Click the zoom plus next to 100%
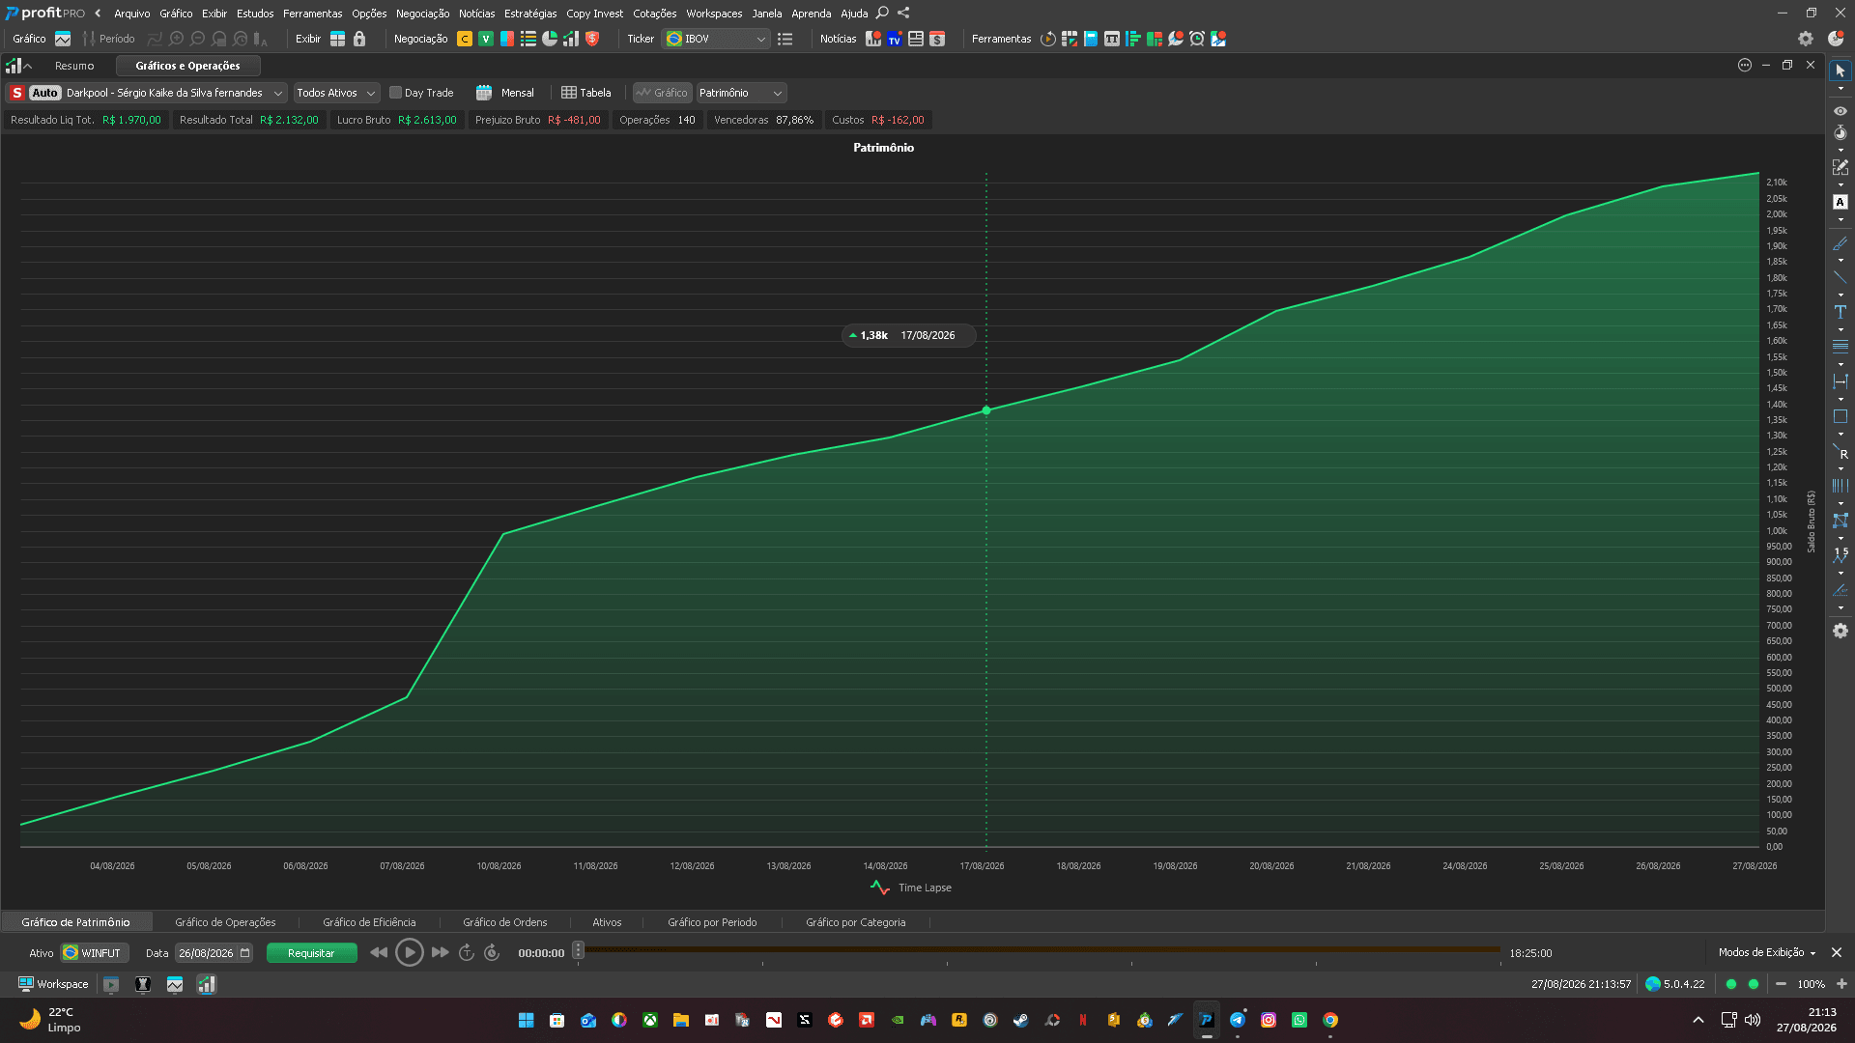The height and width of the screenshot is (1043, 1855). (1841, 984)
